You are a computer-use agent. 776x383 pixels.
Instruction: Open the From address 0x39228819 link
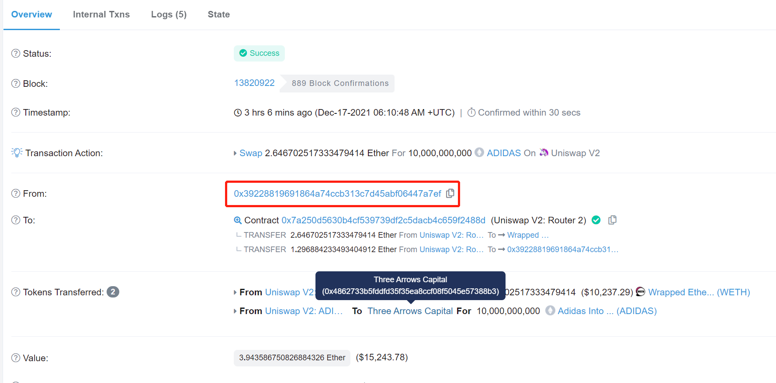point(337,194)
